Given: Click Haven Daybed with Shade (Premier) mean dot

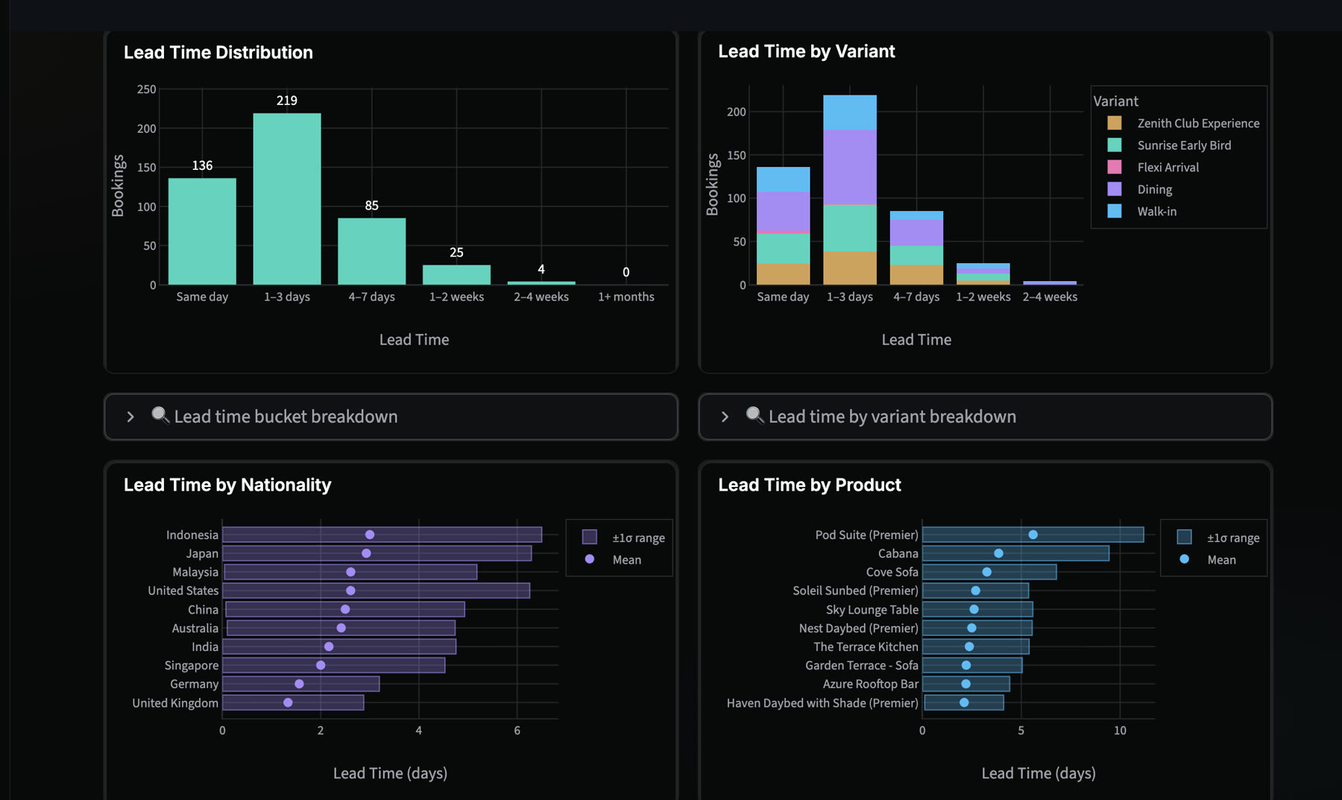Looking at the screenshot, I should pos(964,702).
